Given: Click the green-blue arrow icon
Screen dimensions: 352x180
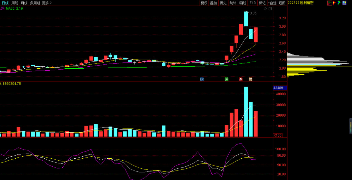Looking at the screenshot, I should click(339, 3).
